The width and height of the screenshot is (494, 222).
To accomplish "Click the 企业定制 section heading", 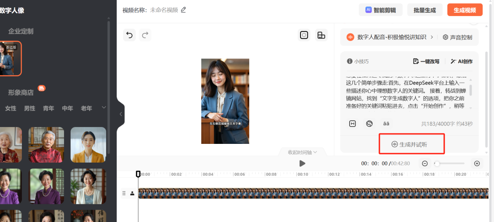I will click(x=21, y=31).
